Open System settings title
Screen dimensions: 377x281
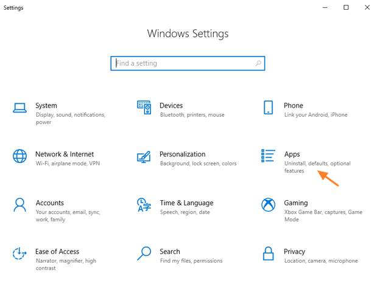tap(46, 106)
